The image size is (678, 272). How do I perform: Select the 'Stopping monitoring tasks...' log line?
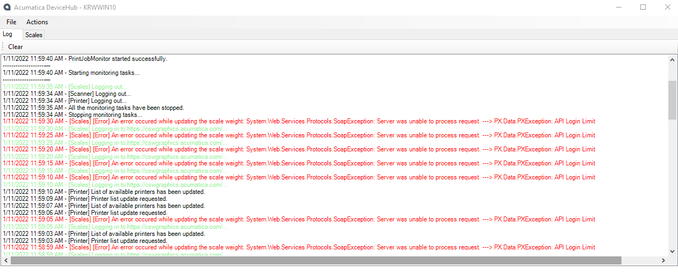pyautogui.click(x=73, y=115)
